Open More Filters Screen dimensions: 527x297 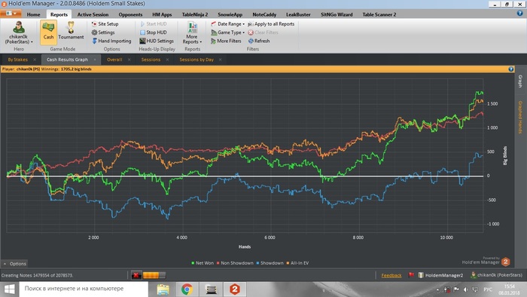click(x=226, y=41)
